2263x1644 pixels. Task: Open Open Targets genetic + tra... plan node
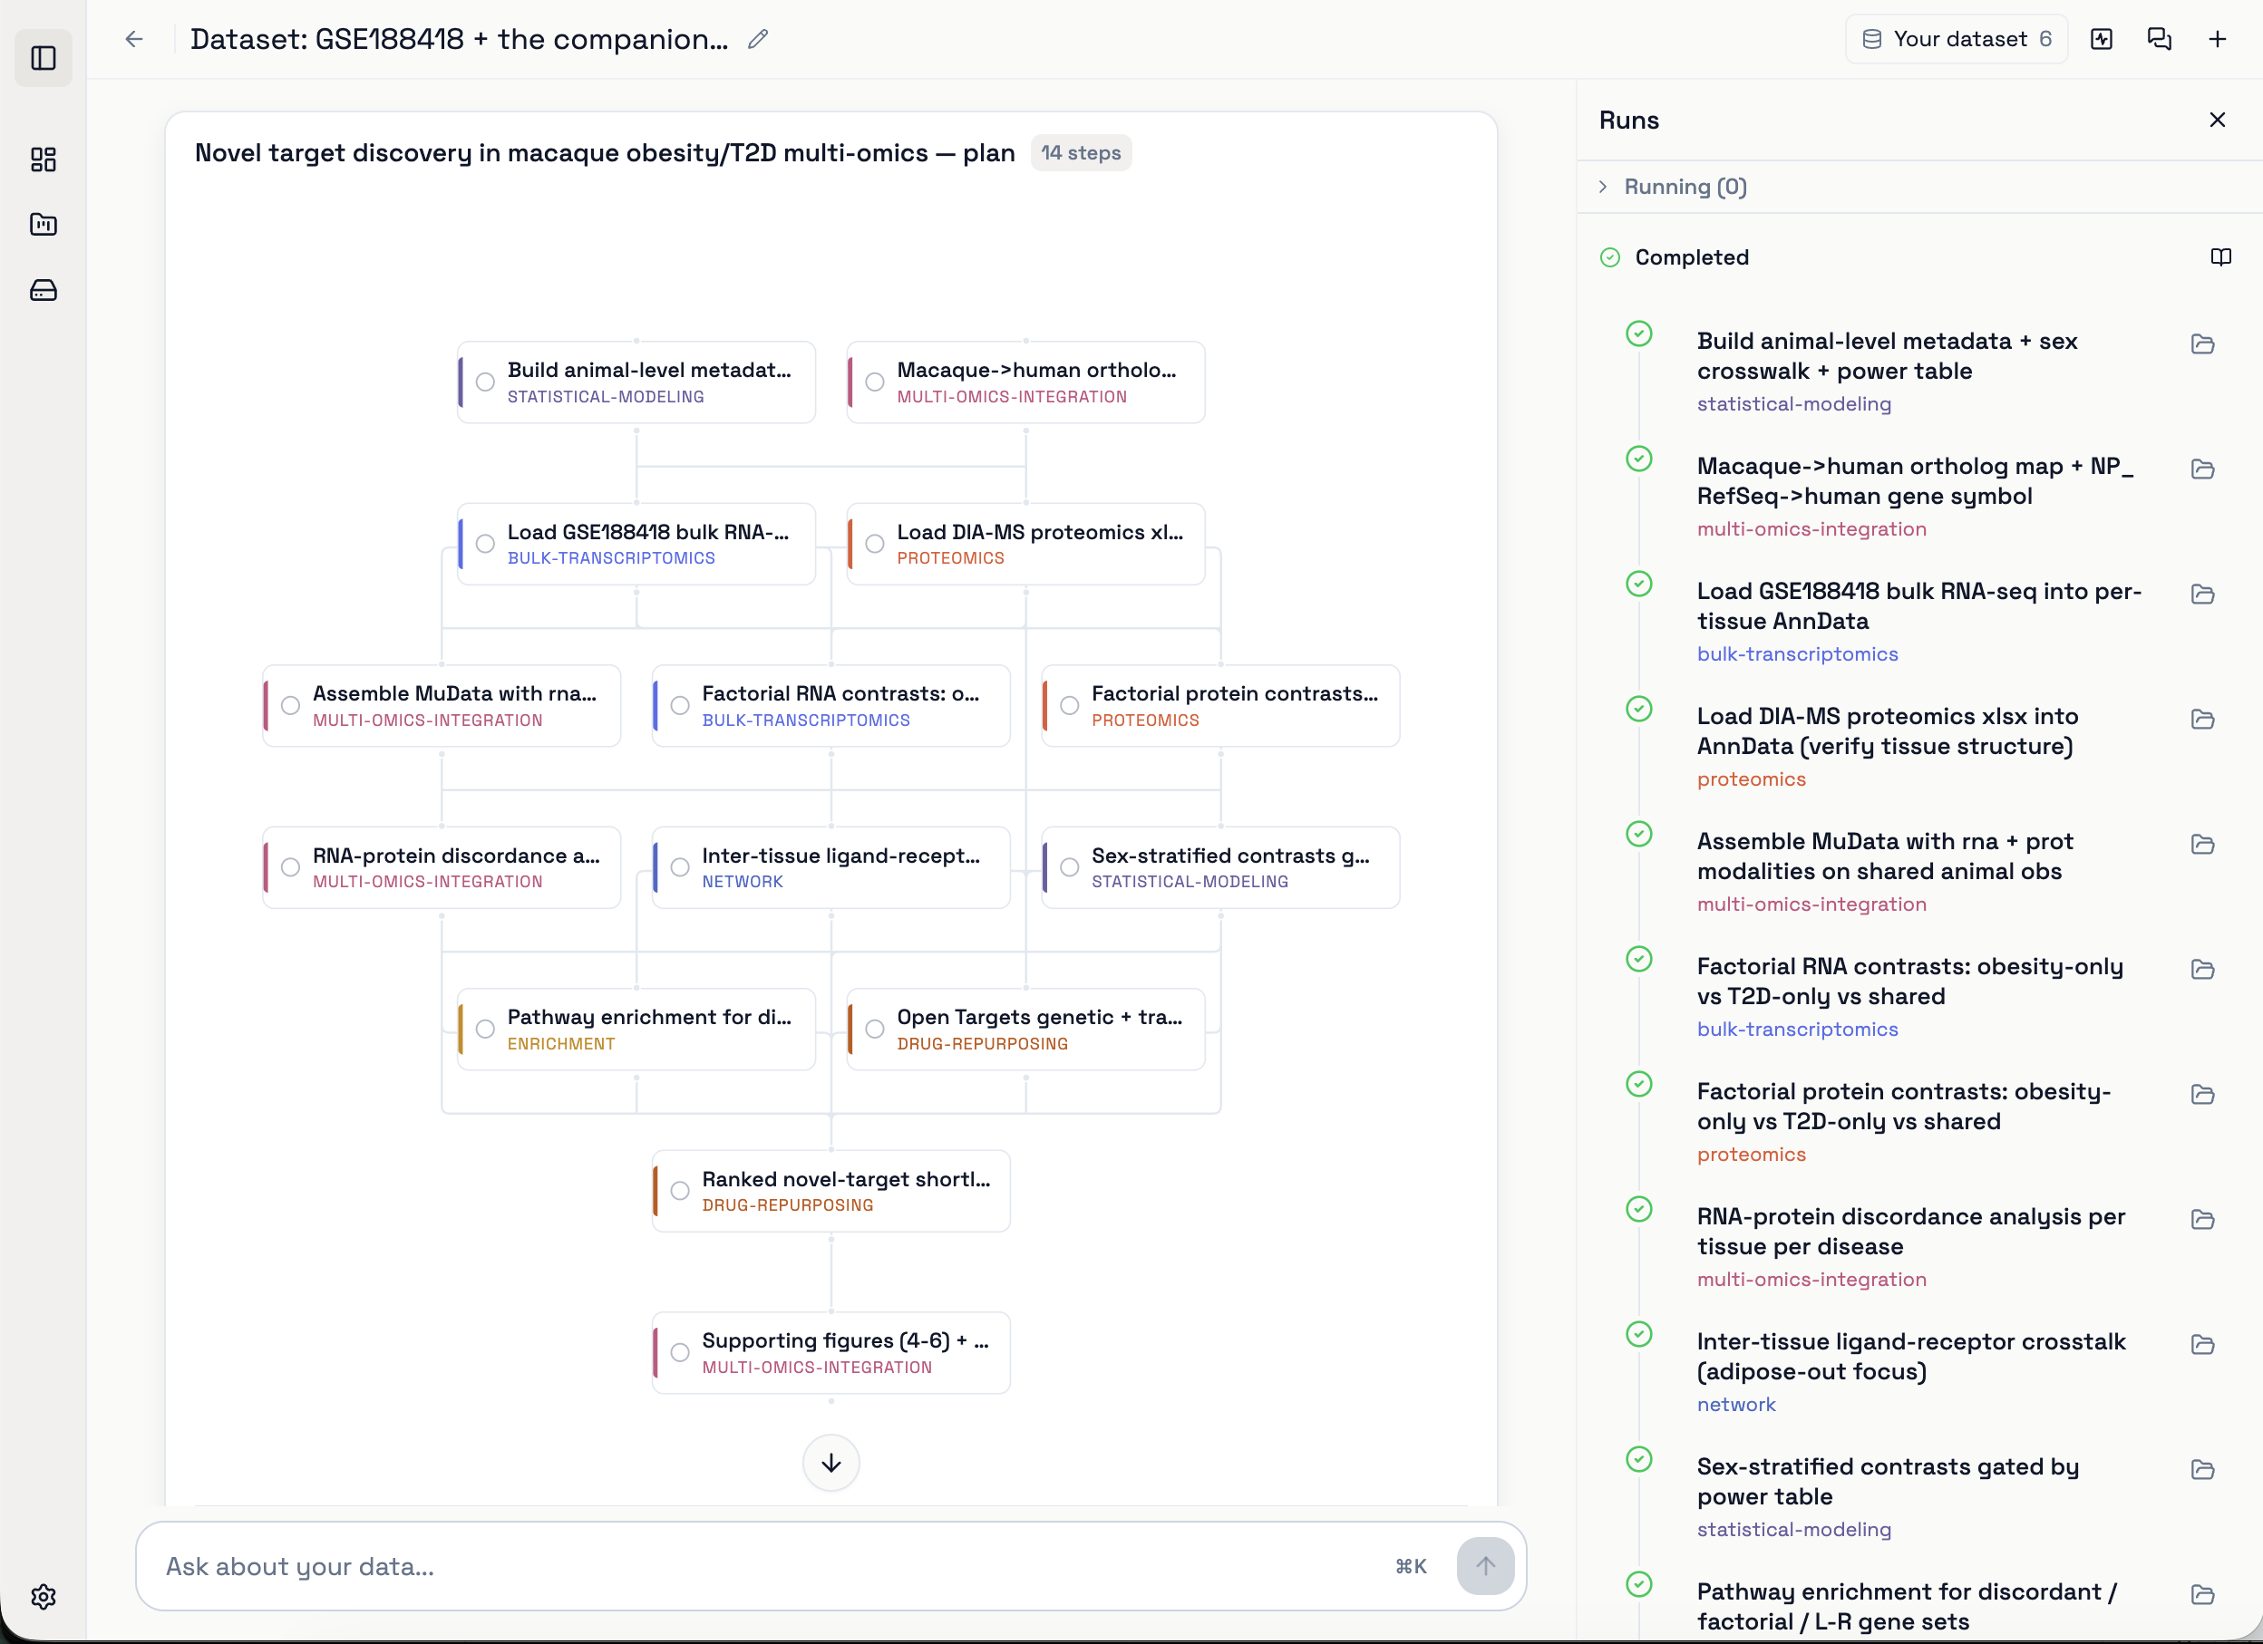pos(1025,1029)
